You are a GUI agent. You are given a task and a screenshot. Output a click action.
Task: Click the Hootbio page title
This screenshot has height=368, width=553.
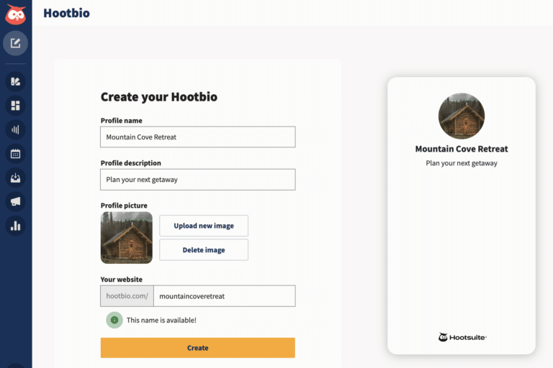pyautogui.click(x=66, y=13)
